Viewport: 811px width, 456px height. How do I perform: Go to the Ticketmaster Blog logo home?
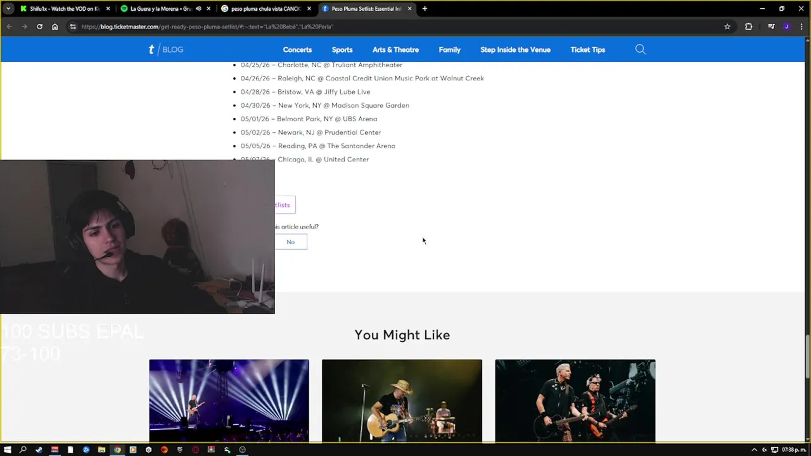point(165,49)
